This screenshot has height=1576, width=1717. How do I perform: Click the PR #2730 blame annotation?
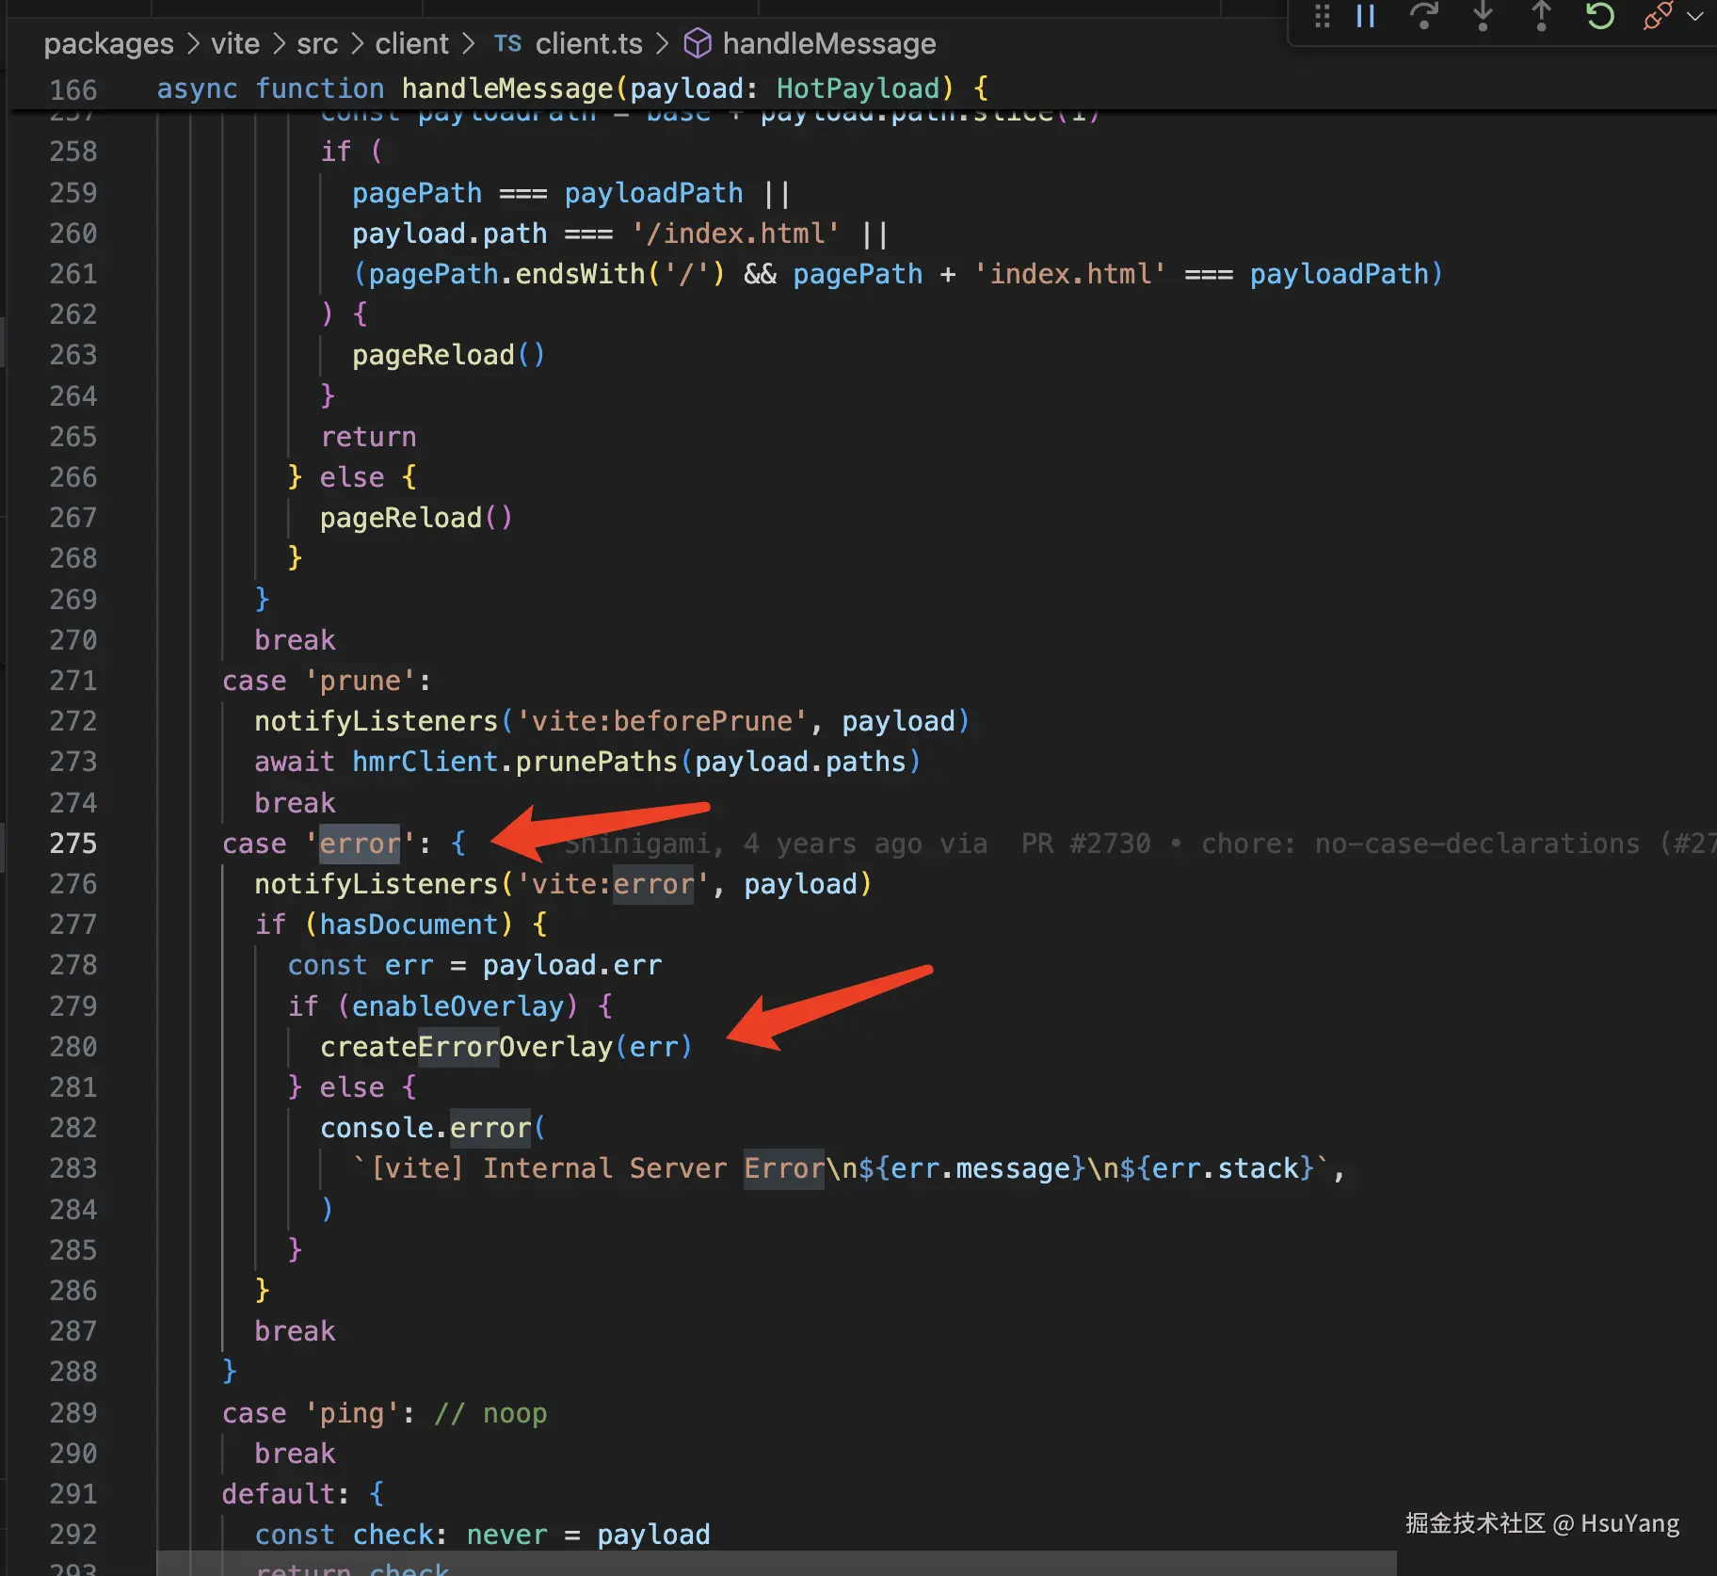(1086, 844)
